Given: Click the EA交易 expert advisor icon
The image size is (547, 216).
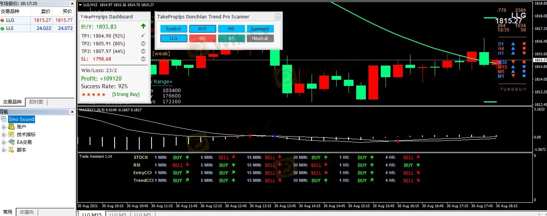Looking at the screenshot, I should [x=11, y=142].
